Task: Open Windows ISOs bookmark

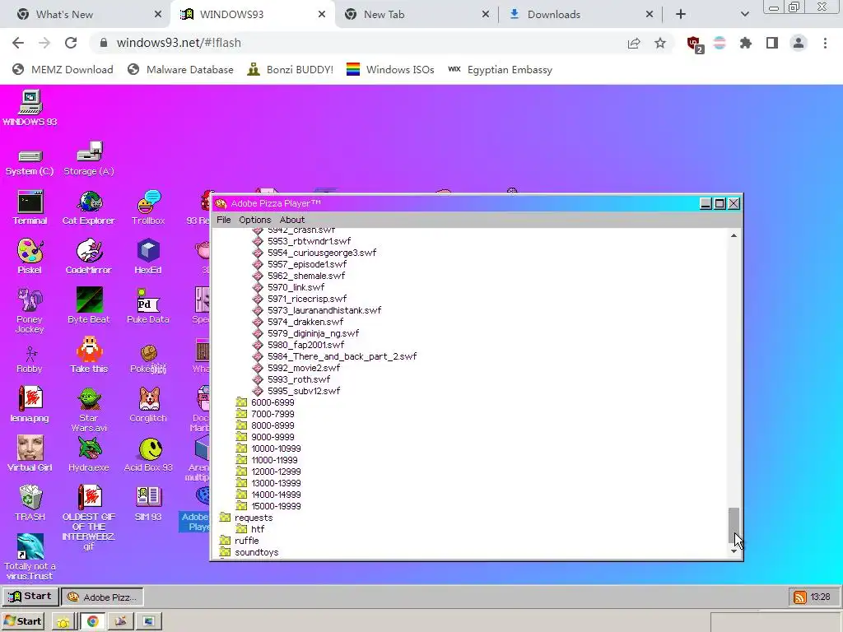Action: point(389,70)
